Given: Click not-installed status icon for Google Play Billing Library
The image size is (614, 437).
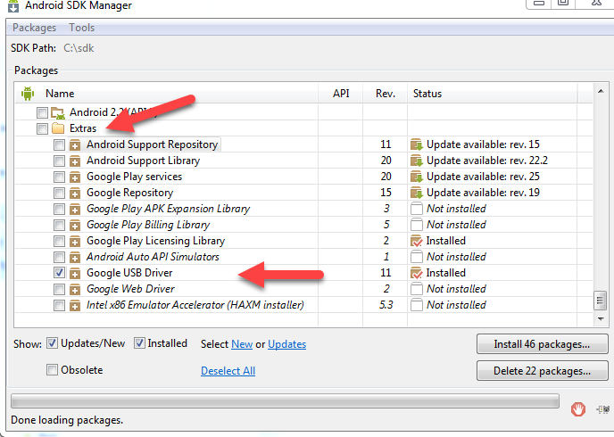Looking at the screenshot, I should pyautogui.click(x=417, y=225).
